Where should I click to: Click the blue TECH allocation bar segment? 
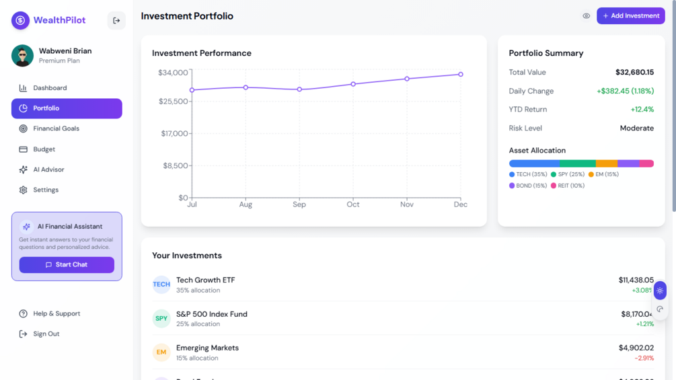pos(534,163)
